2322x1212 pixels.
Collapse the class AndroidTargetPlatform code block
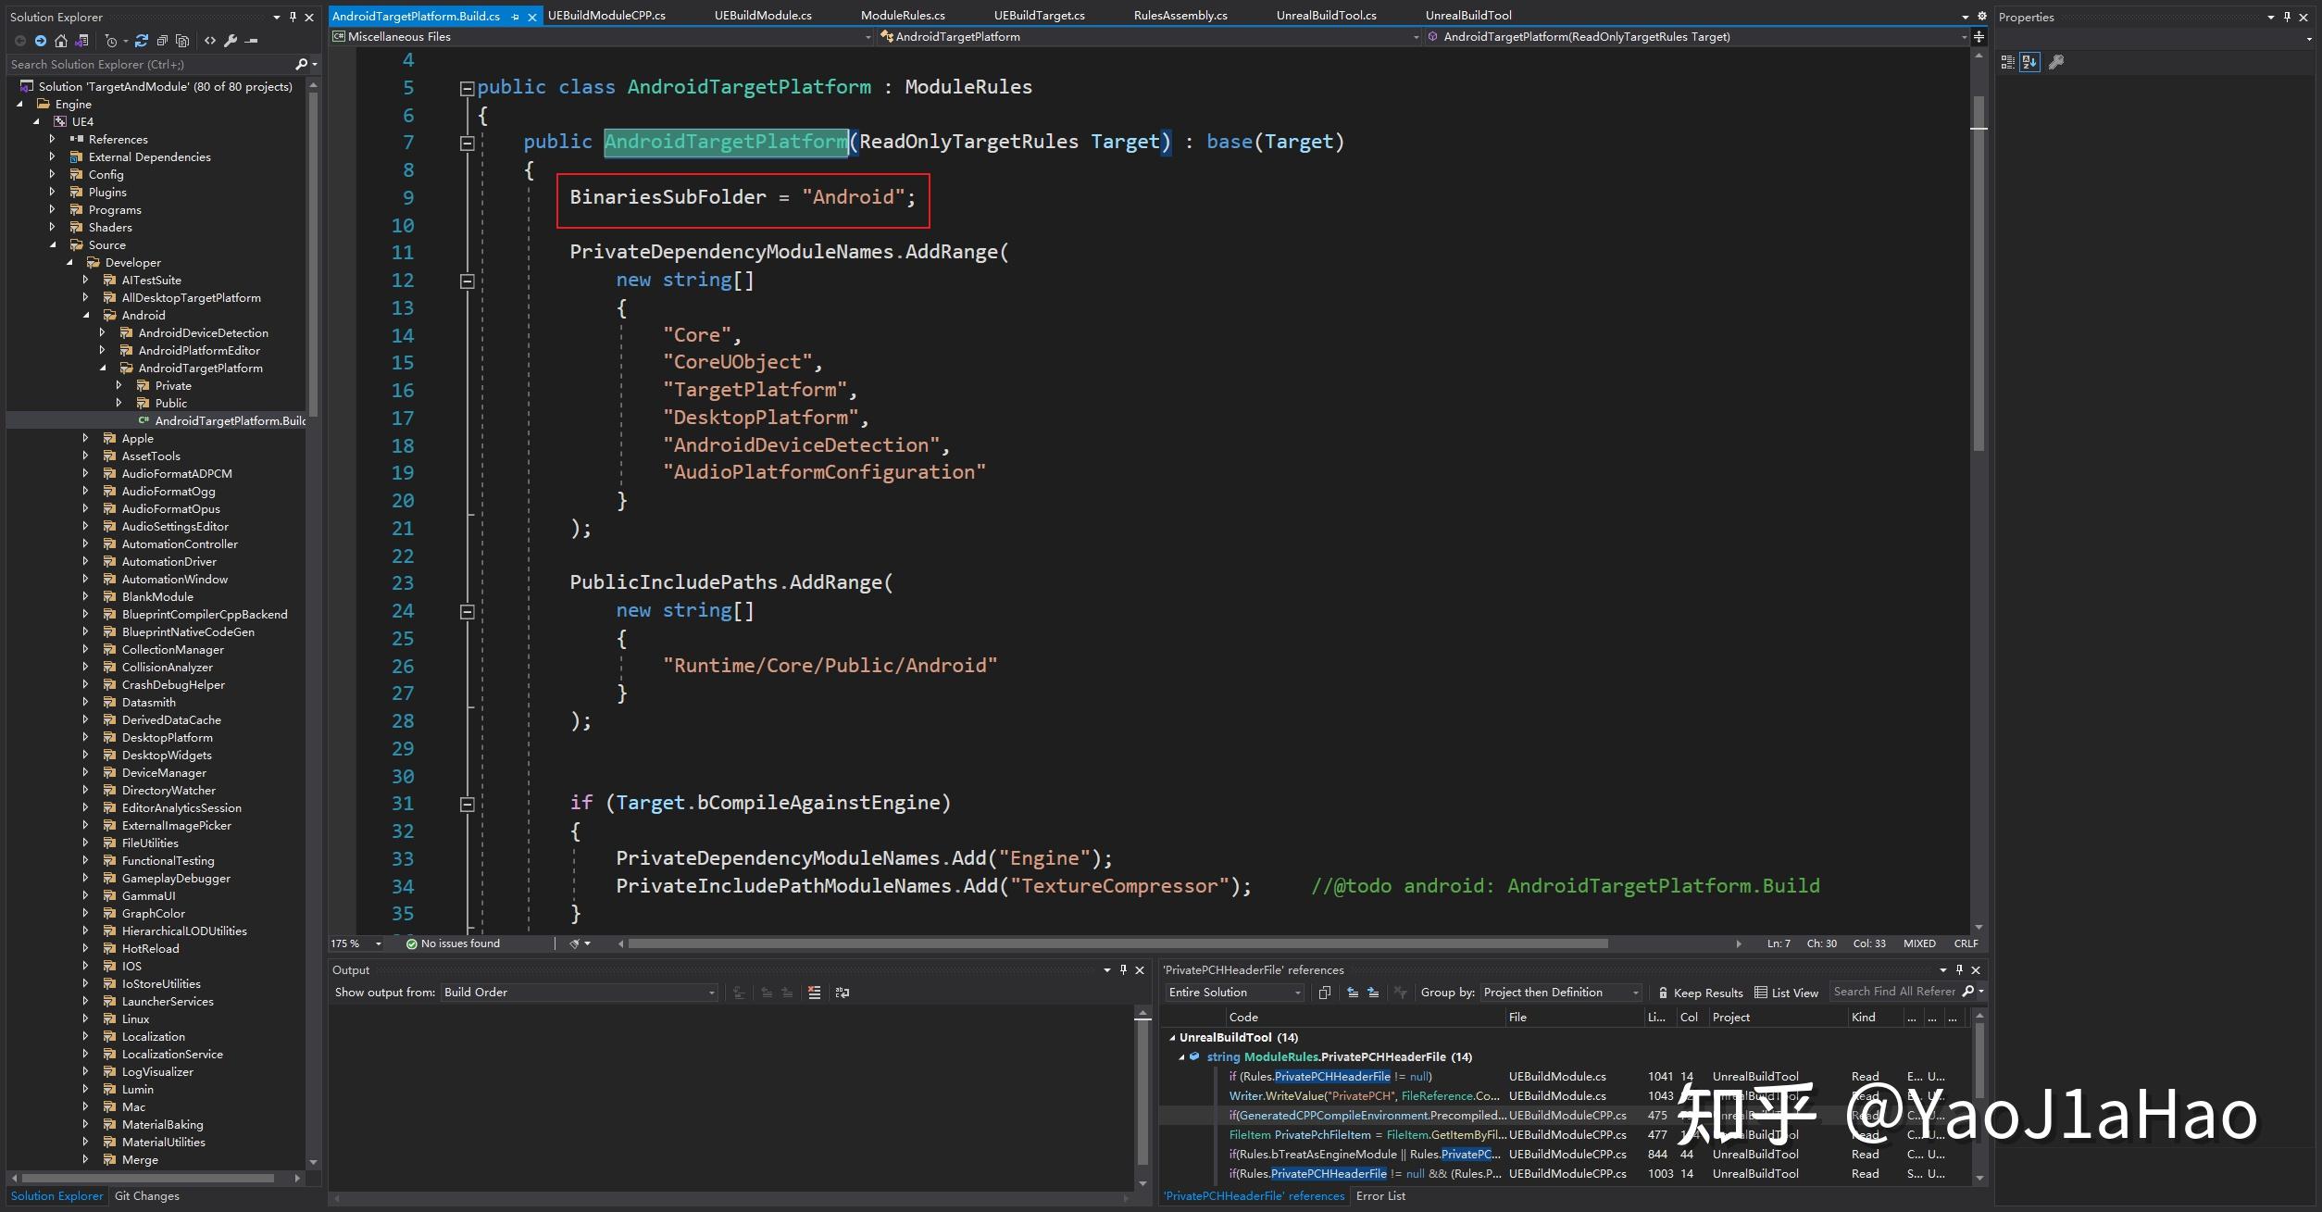(467, 88)
